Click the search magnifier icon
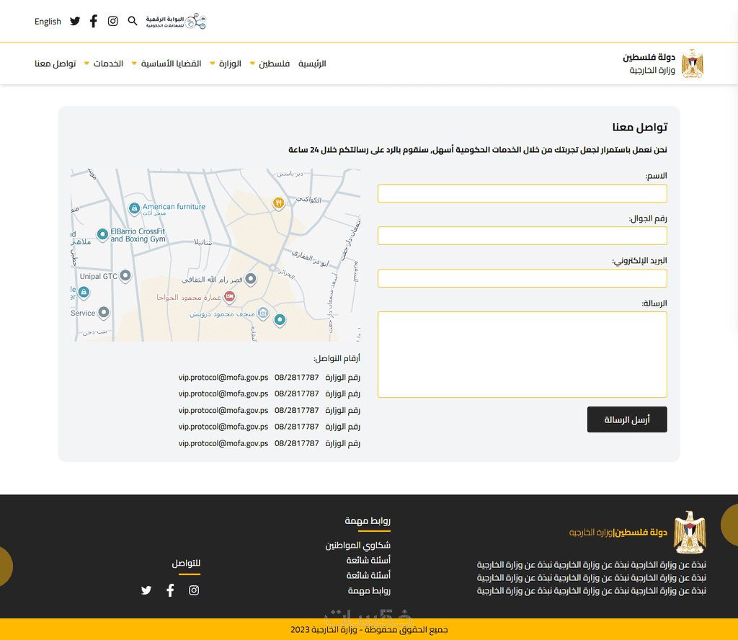 click(133, 22)
